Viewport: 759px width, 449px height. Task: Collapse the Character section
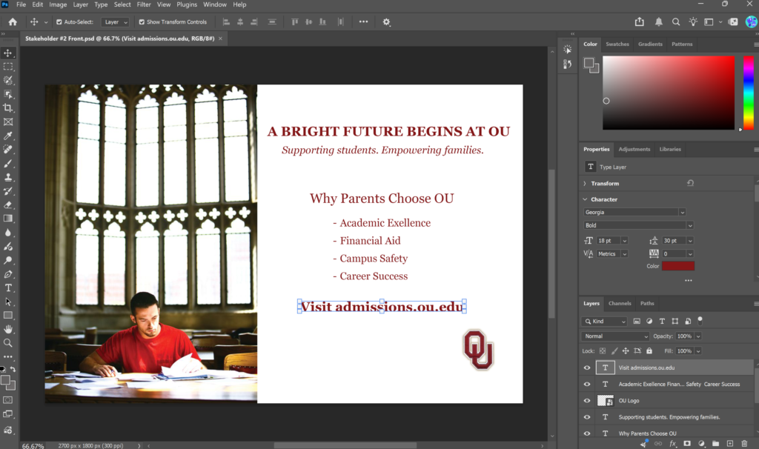(585, 199)
